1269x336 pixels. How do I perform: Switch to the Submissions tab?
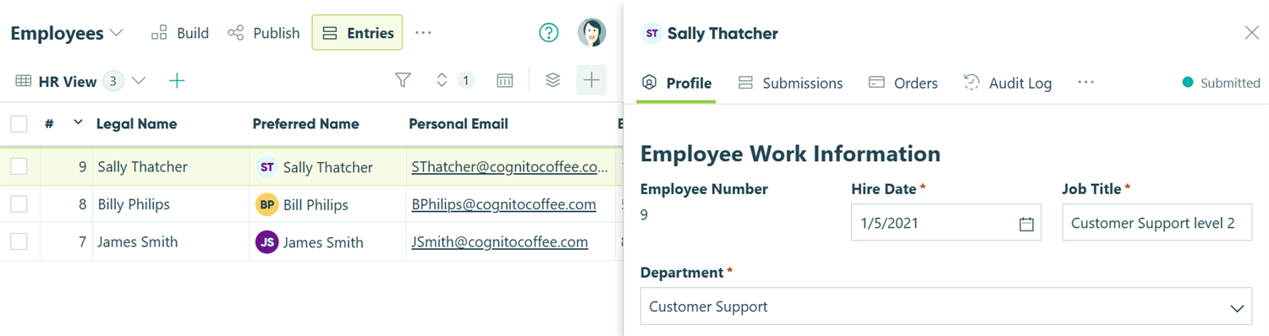(x=790, y=83)
